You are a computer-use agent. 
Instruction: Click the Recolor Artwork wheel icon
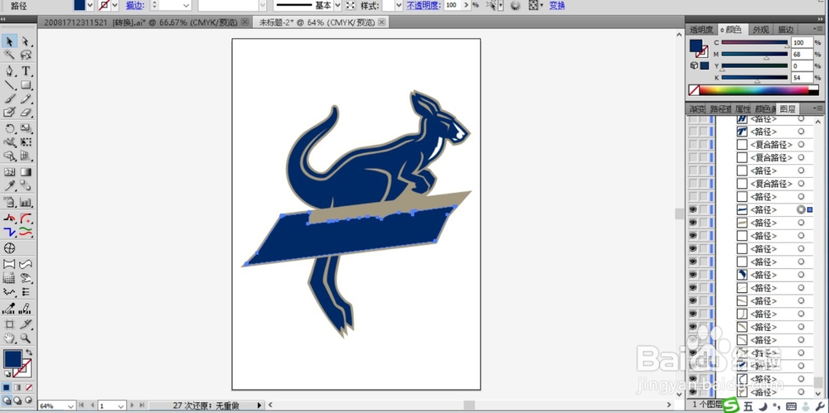[x=515, y=5]
